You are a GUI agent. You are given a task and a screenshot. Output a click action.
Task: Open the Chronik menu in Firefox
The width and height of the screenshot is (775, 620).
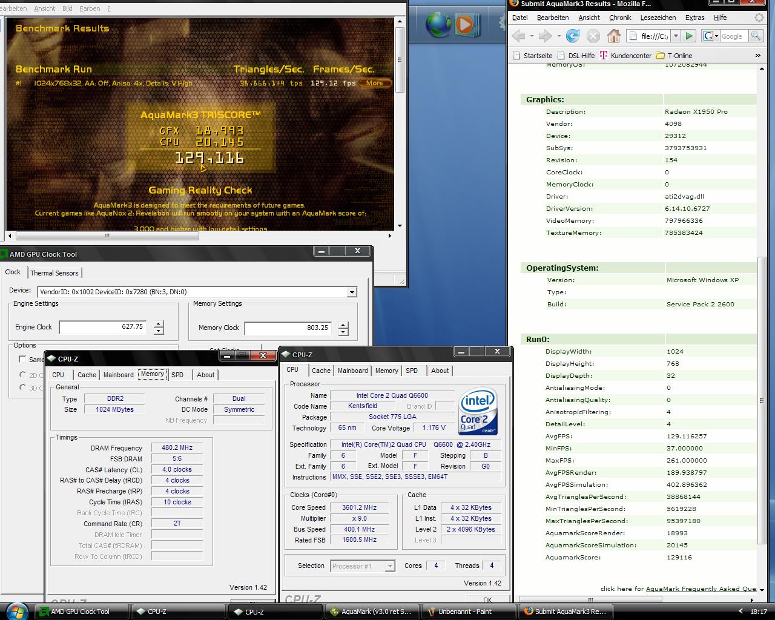[x=620, y=18]
